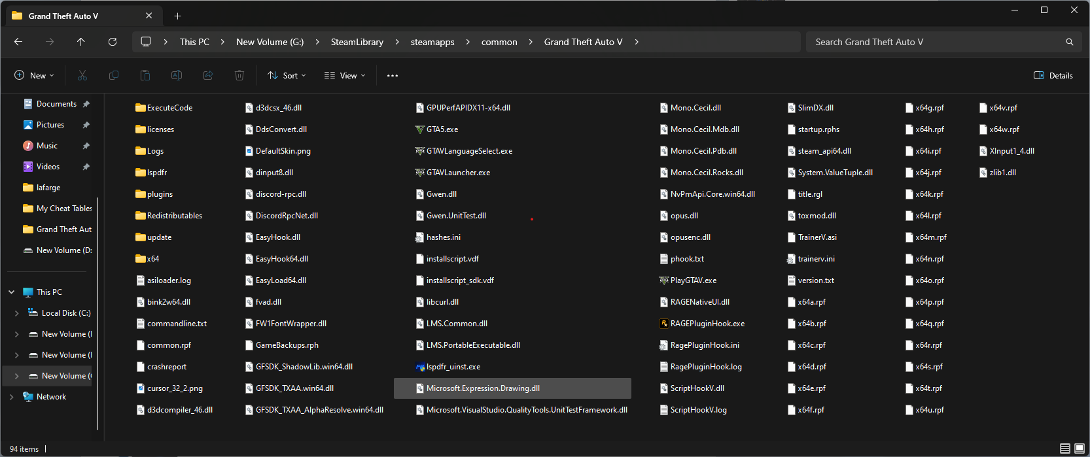Navigate to steamapps in breadcrumb path
Screen dimensions: 1090x457
tap(432, 42)
